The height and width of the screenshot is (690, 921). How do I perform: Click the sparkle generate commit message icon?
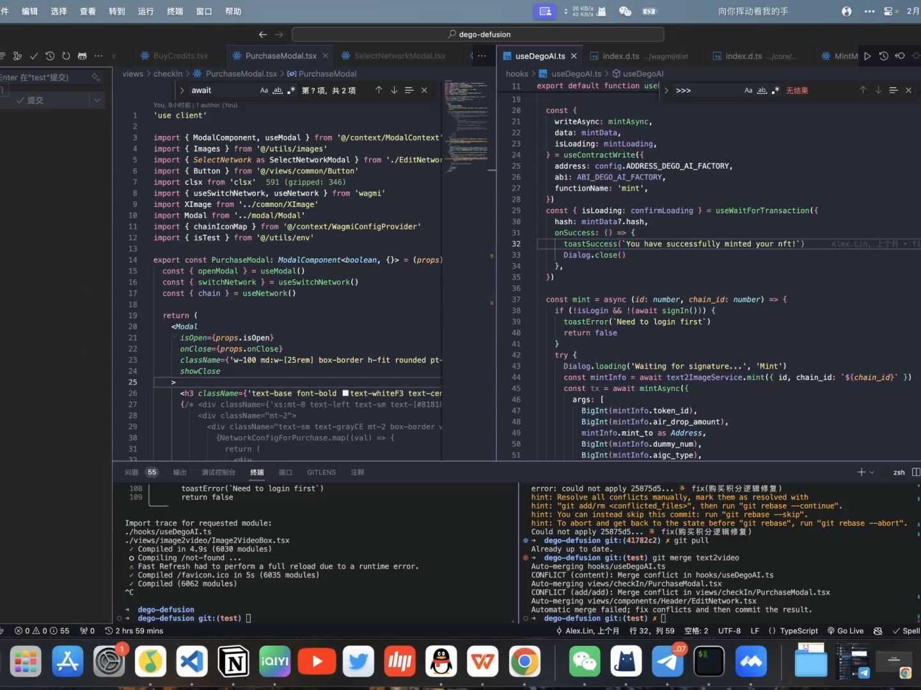(96, 77)
